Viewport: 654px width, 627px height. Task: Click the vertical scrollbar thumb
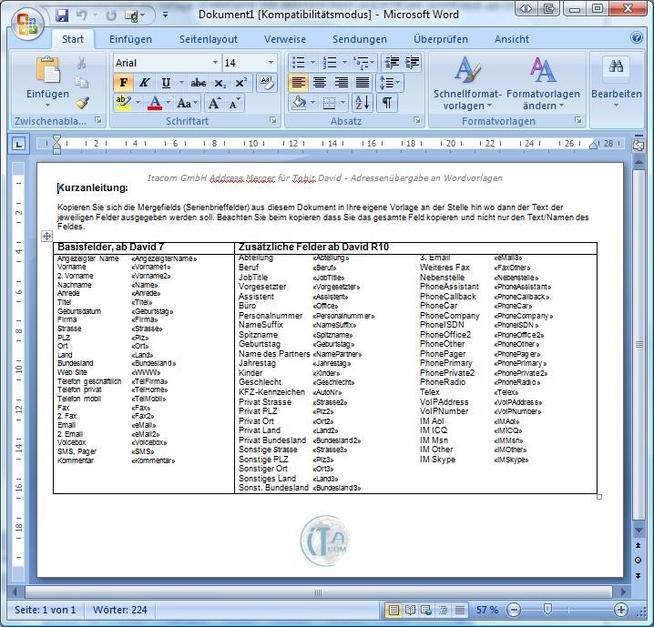tap(639, 344)
